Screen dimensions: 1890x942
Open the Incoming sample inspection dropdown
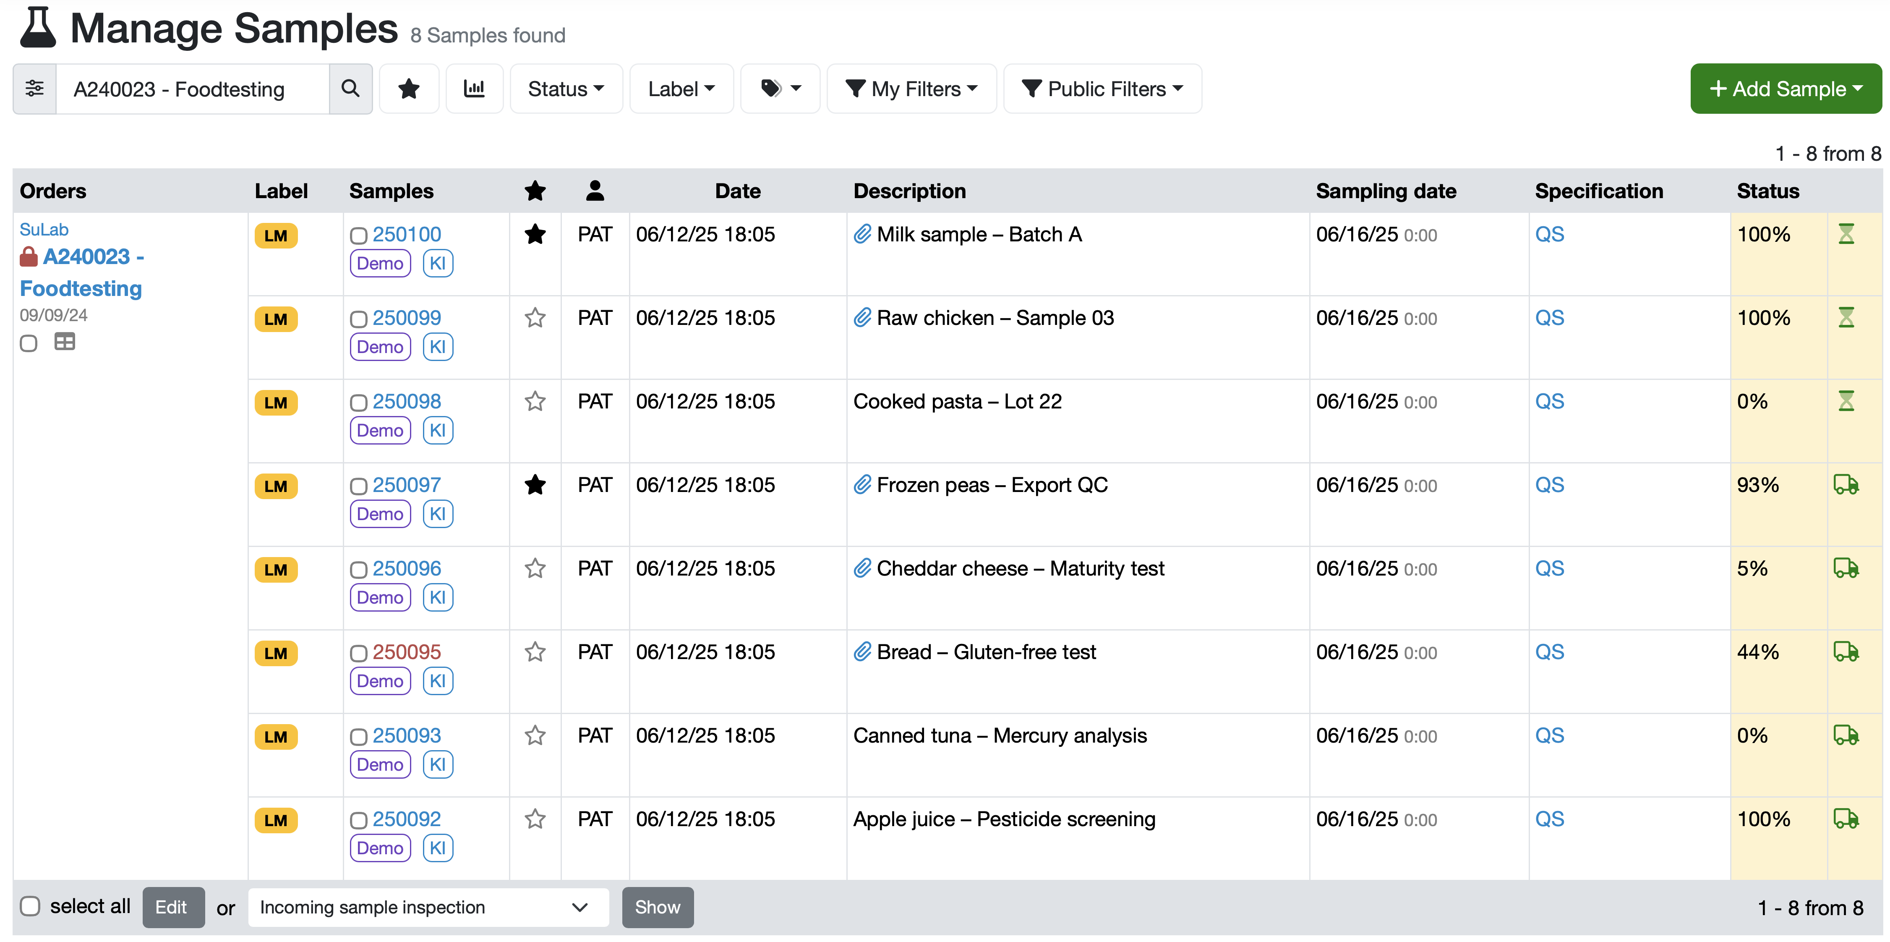point(428,907)
